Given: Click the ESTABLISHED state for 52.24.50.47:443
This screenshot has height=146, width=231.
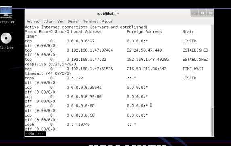Looking at the screenshot, I should [195, 50].
